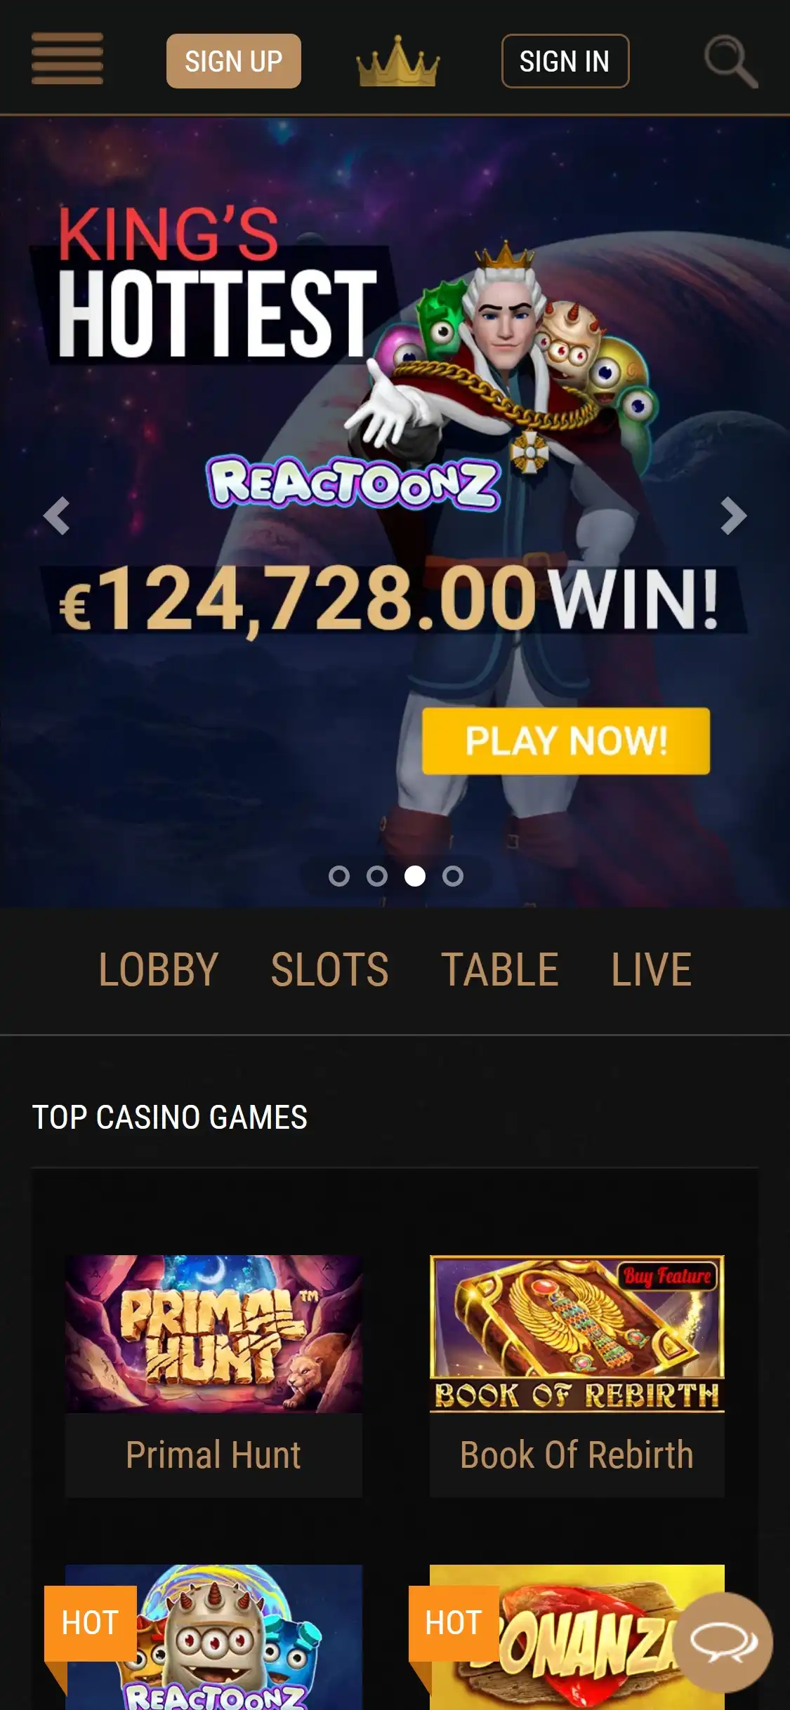Go to previous banner slide arrow
The width and height of the screenshot is (790, 1710).
56,516
